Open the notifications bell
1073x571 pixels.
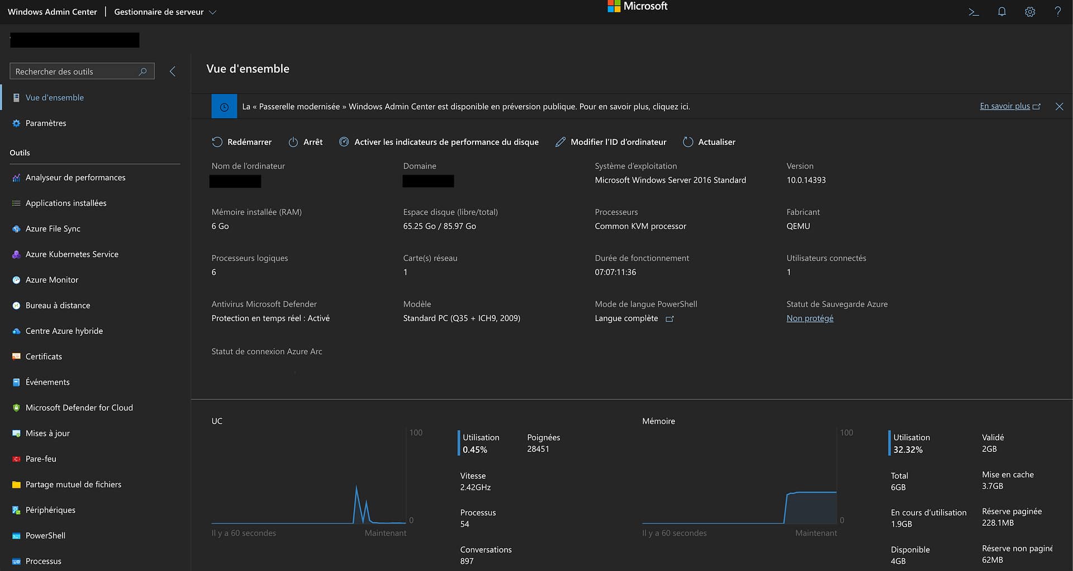point(1001,12)
